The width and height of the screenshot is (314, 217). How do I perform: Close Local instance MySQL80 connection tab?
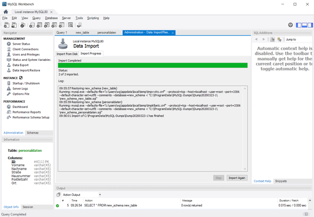51,12
